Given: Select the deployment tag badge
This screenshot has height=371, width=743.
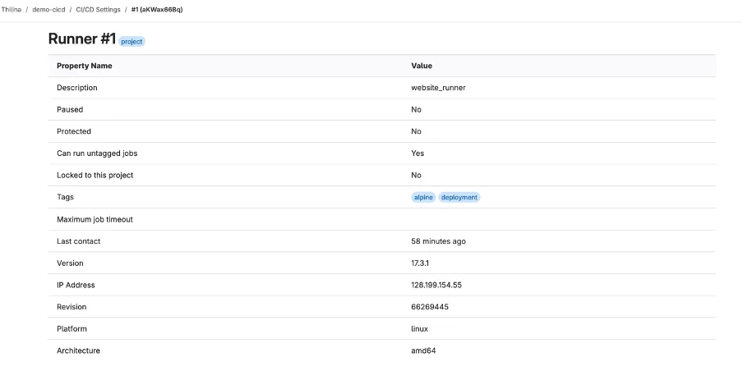Looking at the screenshot, I should tap(459, 197).
